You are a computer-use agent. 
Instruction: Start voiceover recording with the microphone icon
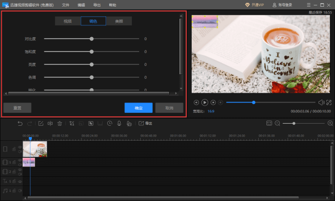[x=119, y=124]
